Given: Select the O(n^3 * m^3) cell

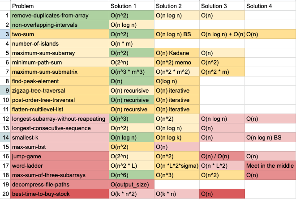Looking at the screenshot, I should point(132,72).
